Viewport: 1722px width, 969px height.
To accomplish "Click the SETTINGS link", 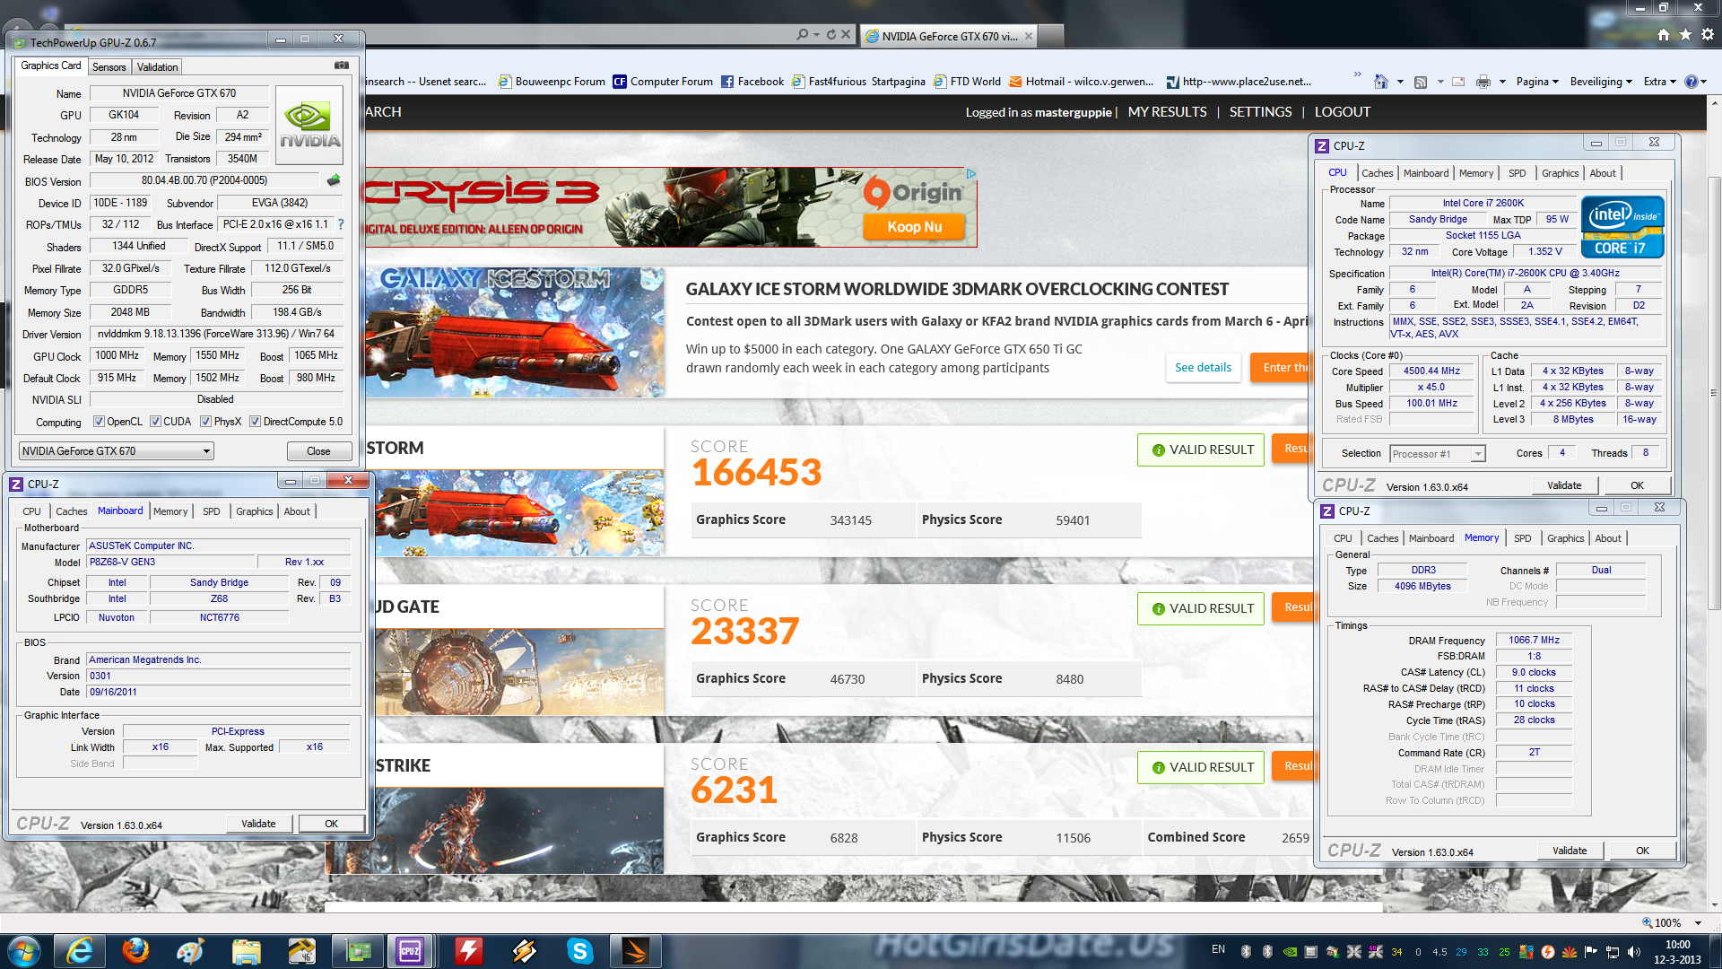I will tap(1260, 112).
